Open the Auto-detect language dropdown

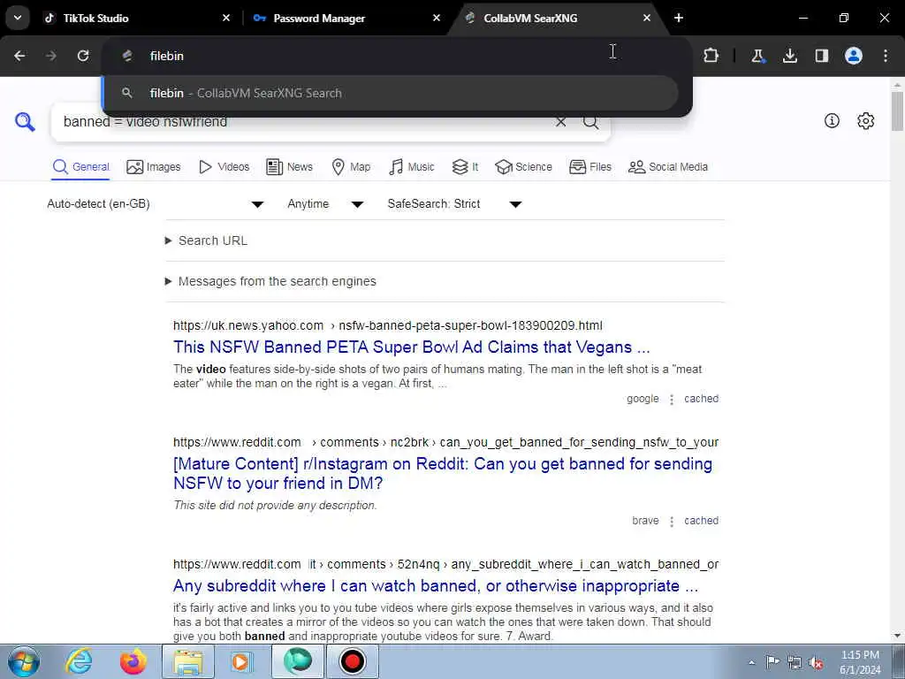156,204
